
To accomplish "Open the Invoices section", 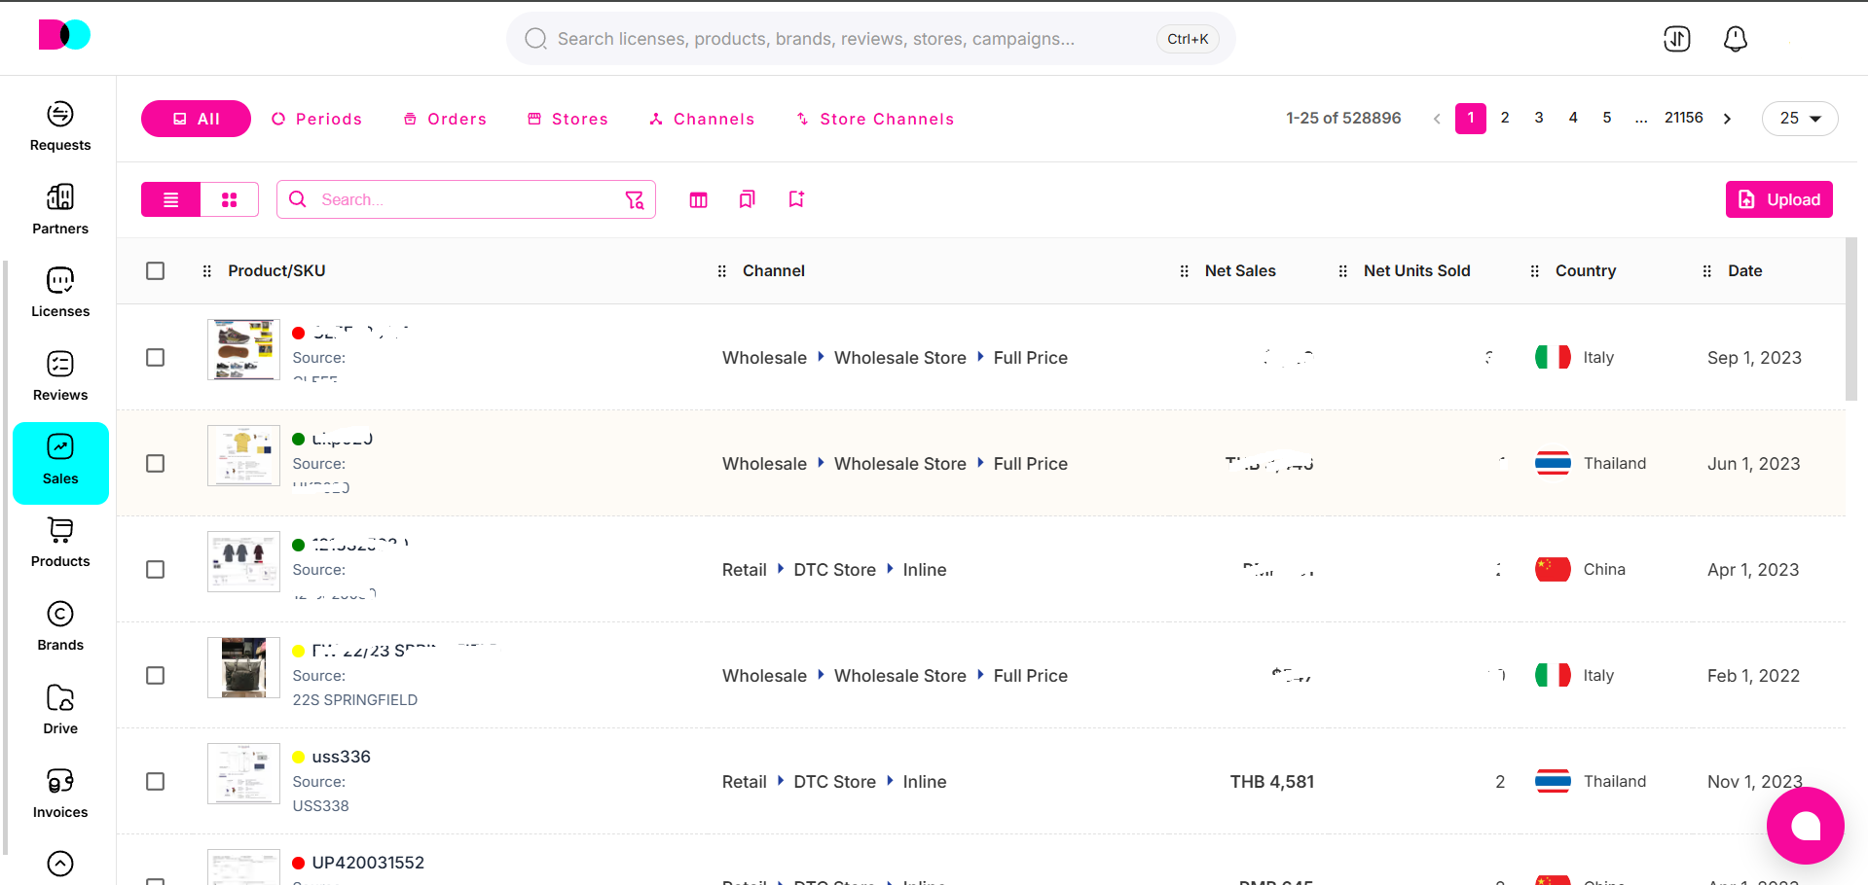I will [60, 794].
